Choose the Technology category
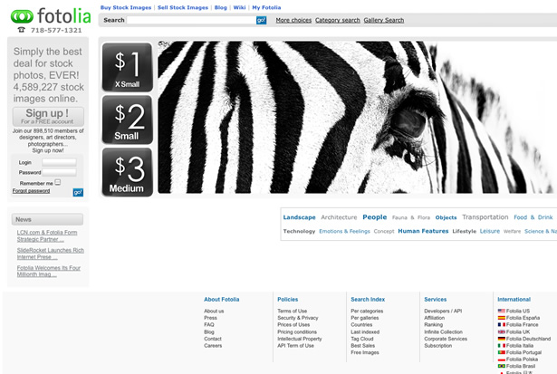 click(299, 231)
